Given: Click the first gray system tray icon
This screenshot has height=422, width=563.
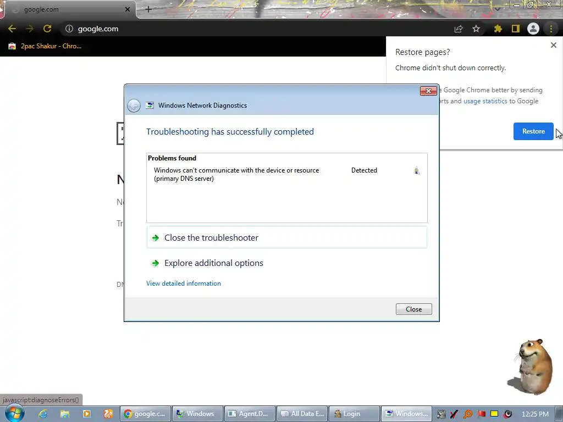Looking at the screenshot, I should 441,414.
